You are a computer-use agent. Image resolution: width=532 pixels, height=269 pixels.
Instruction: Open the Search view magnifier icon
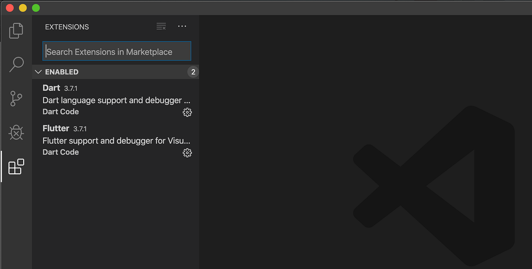(x=16, y=65)
